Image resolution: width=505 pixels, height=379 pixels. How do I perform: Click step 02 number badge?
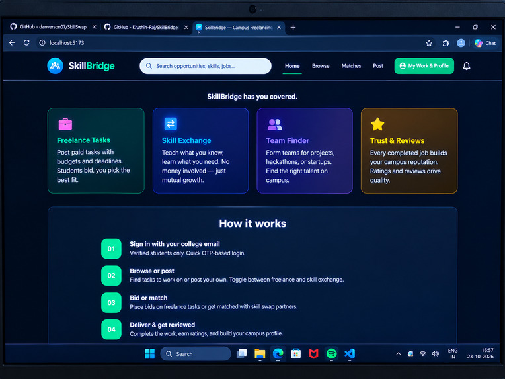coord(111,276)
